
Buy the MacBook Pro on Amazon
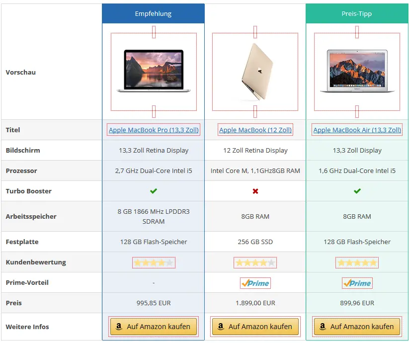(154, 327)
